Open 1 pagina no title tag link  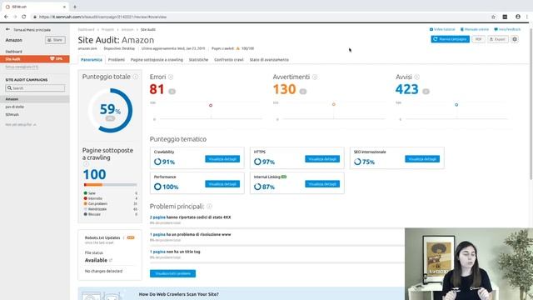[157, 252]
